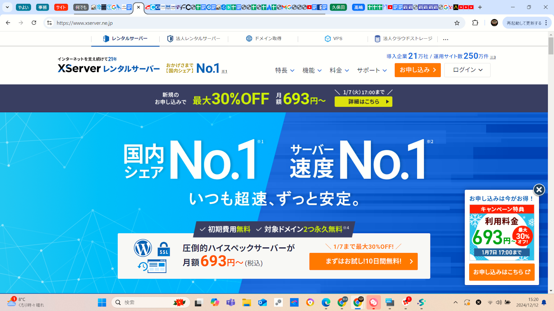Open the やよい tab group
554x311 pixels.
click(24, 7)
